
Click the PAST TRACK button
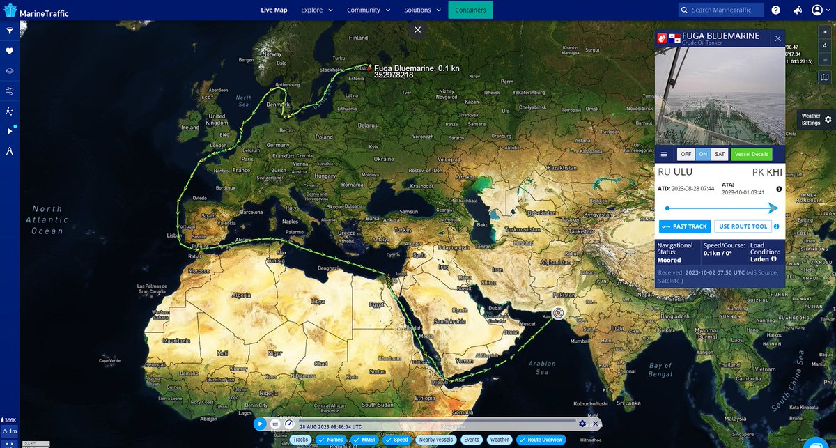(685, 226)
